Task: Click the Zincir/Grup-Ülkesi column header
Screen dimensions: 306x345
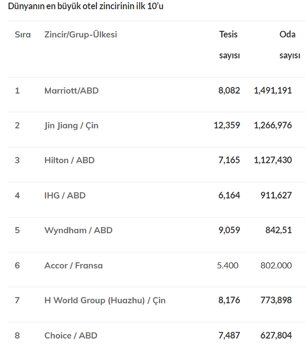Action: pos(81,35)
